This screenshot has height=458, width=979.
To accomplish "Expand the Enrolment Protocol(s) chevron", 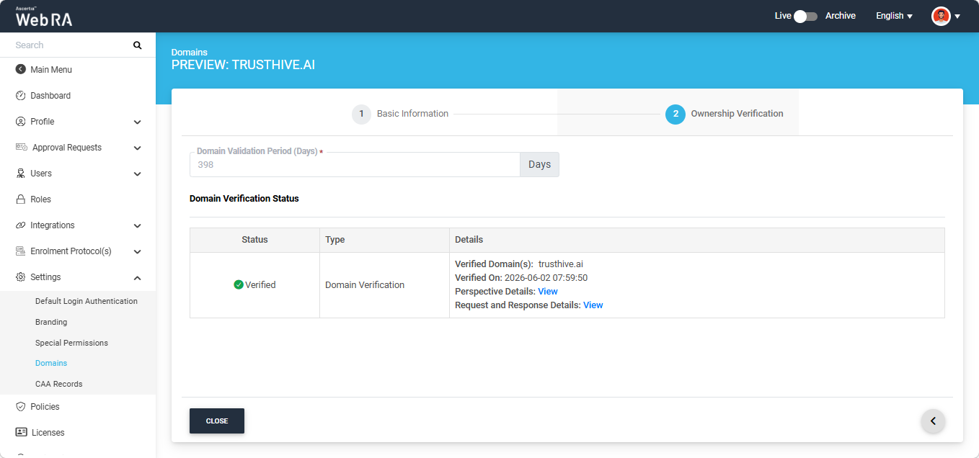I will [x=138, y=252].
